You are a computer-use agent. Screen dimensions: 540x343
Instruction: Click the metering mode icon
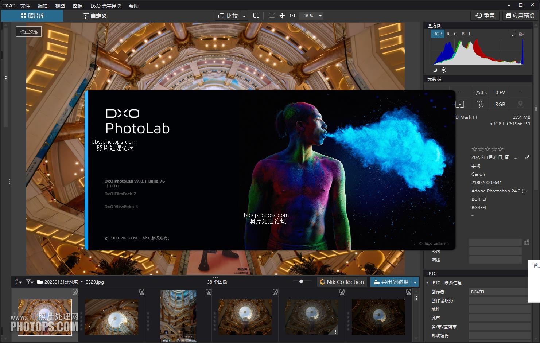click(x=460, y=104)
